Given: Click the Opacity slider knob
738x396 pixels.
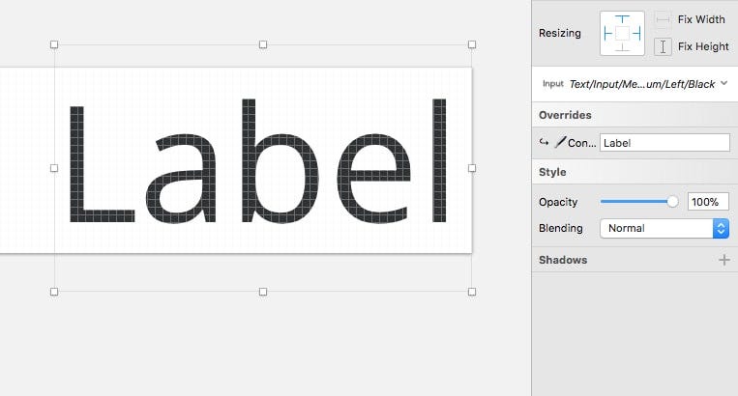Looking at the screenshot, I should point(672,202).
